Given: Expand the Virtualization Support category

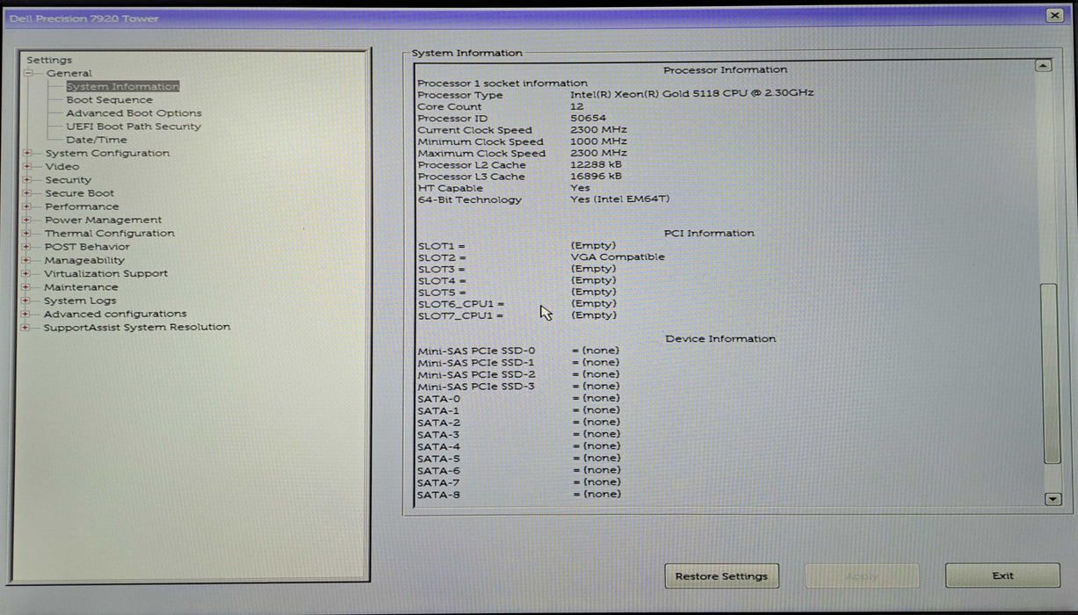Looking at the screenshot, I should pos(27,273).
